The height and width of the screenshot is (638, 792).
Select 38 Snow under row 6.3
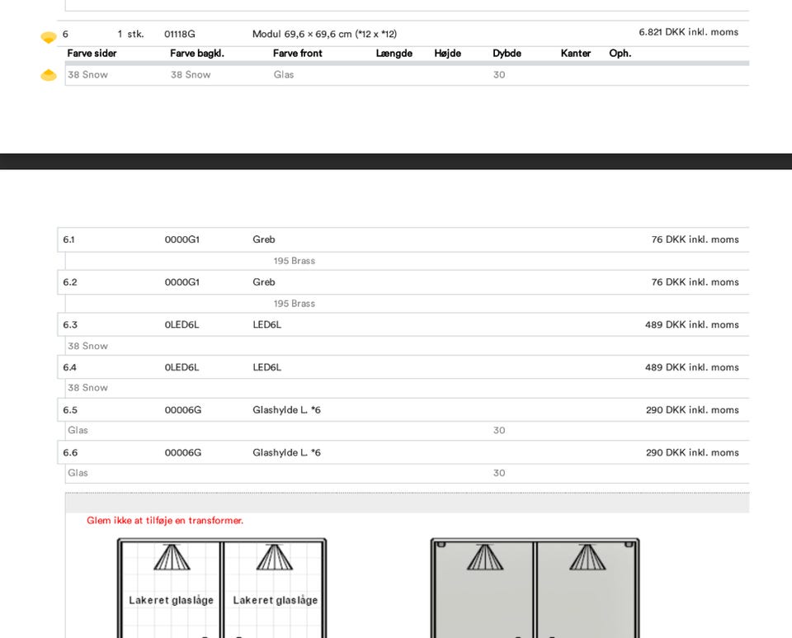click(x=88, y=346)
